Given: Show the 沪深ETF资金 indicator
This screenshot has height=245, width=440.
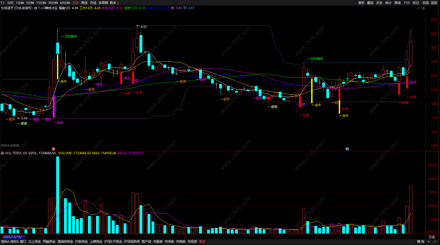Looking at the screenshot, I should (x=113, y=242).
